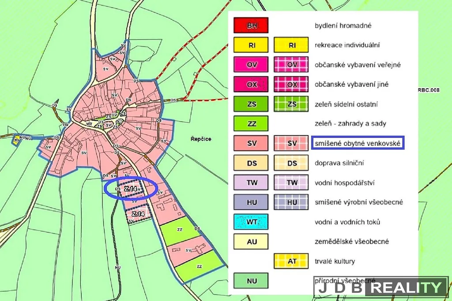
Task: Click the red BH legend swatch
Action: click(x=252, y=26)
